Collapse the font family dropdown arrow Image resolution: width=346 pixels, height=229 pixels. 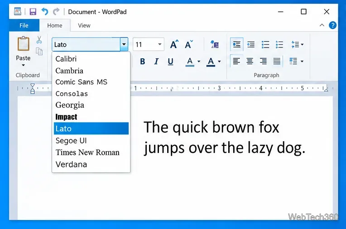pos(124,44)
